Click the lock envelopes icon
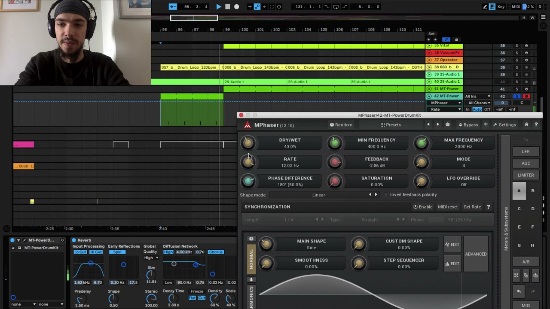 coord(456,39)
